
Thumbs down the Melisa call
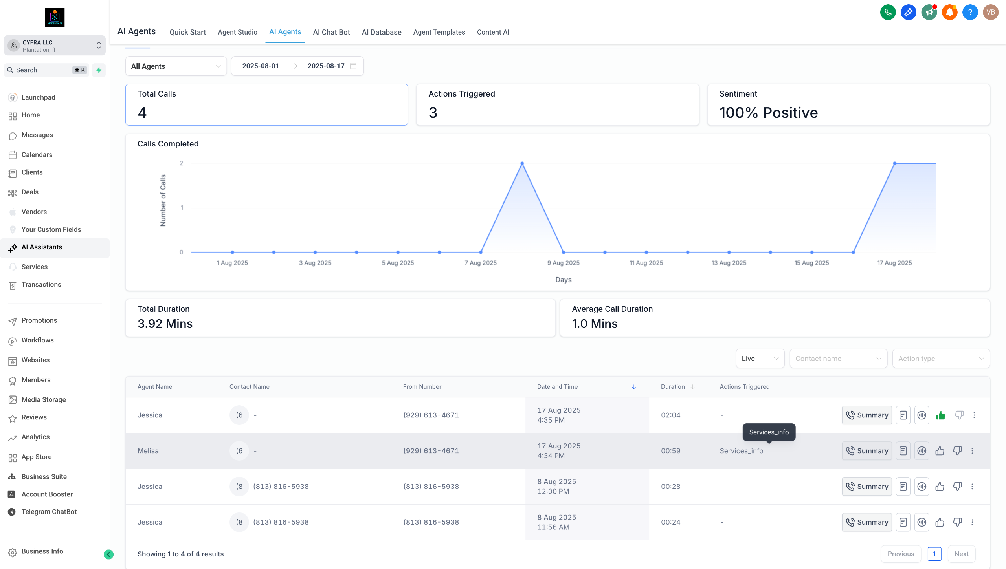pos(958,451)
